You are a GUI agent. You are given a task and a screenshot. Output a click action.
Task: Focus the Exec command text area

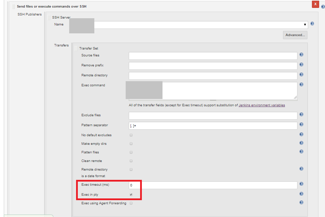[x=213, y=91]
